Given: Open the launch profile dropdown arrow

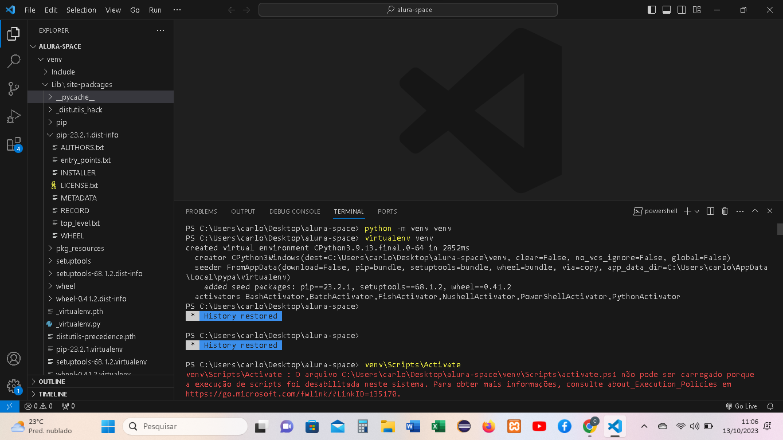Looking at the screenshot, I should [697, 211].
